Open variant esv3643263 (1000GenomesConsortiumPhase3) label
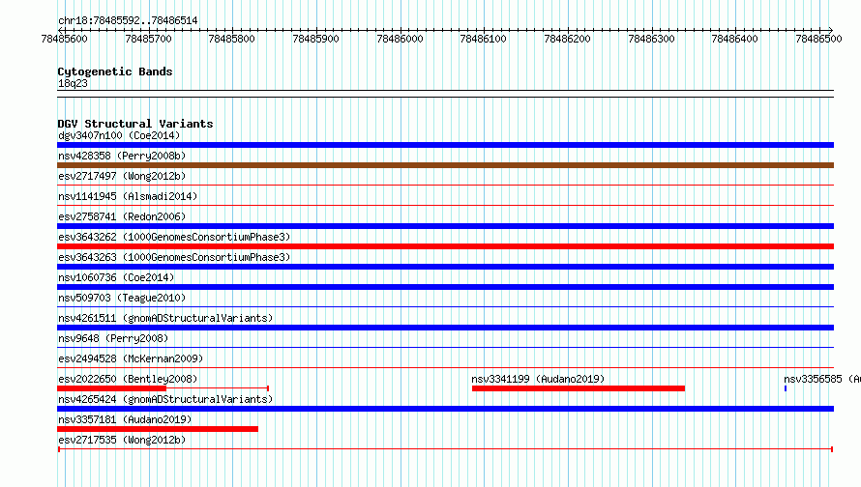The width and height of the screenshot is (861, 487). pyautogui.click(x=174, y=257)
